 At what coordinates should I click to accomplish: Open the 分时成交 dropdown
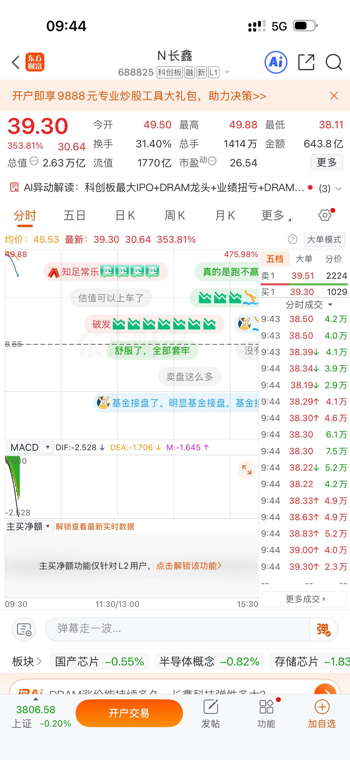(x=309, y=304)
